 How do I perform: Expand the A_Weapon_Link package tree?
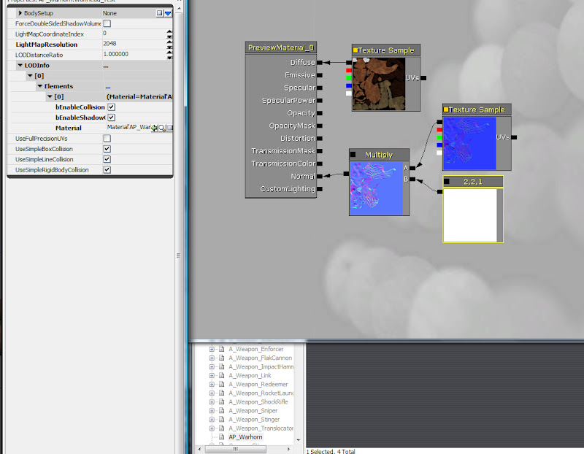pos(212,375)
